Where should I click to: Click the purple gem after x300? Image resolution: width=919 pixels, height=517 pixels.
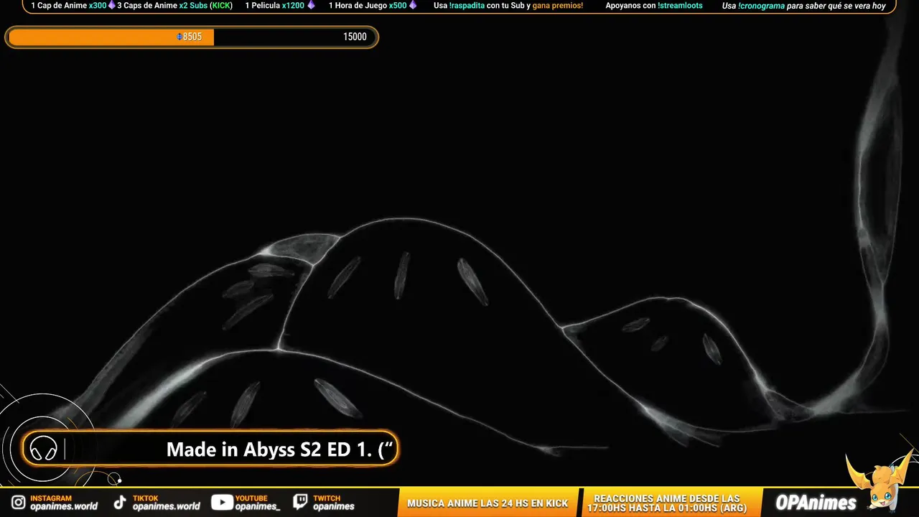coord(111,5)
